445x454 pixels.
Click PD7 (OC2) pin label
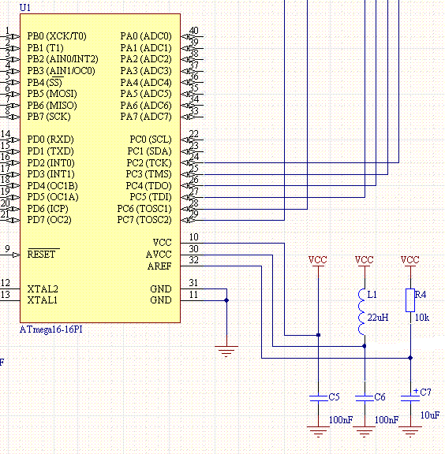click(x=49, y=220)
